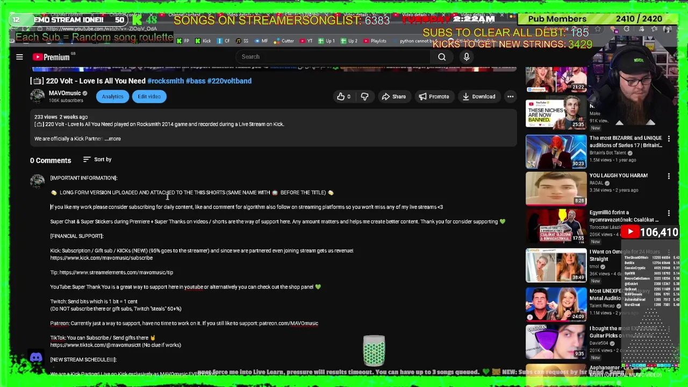688x387 pixels.
Task: Click #220voltband hashtag in title
Action: tap(229, 81)
